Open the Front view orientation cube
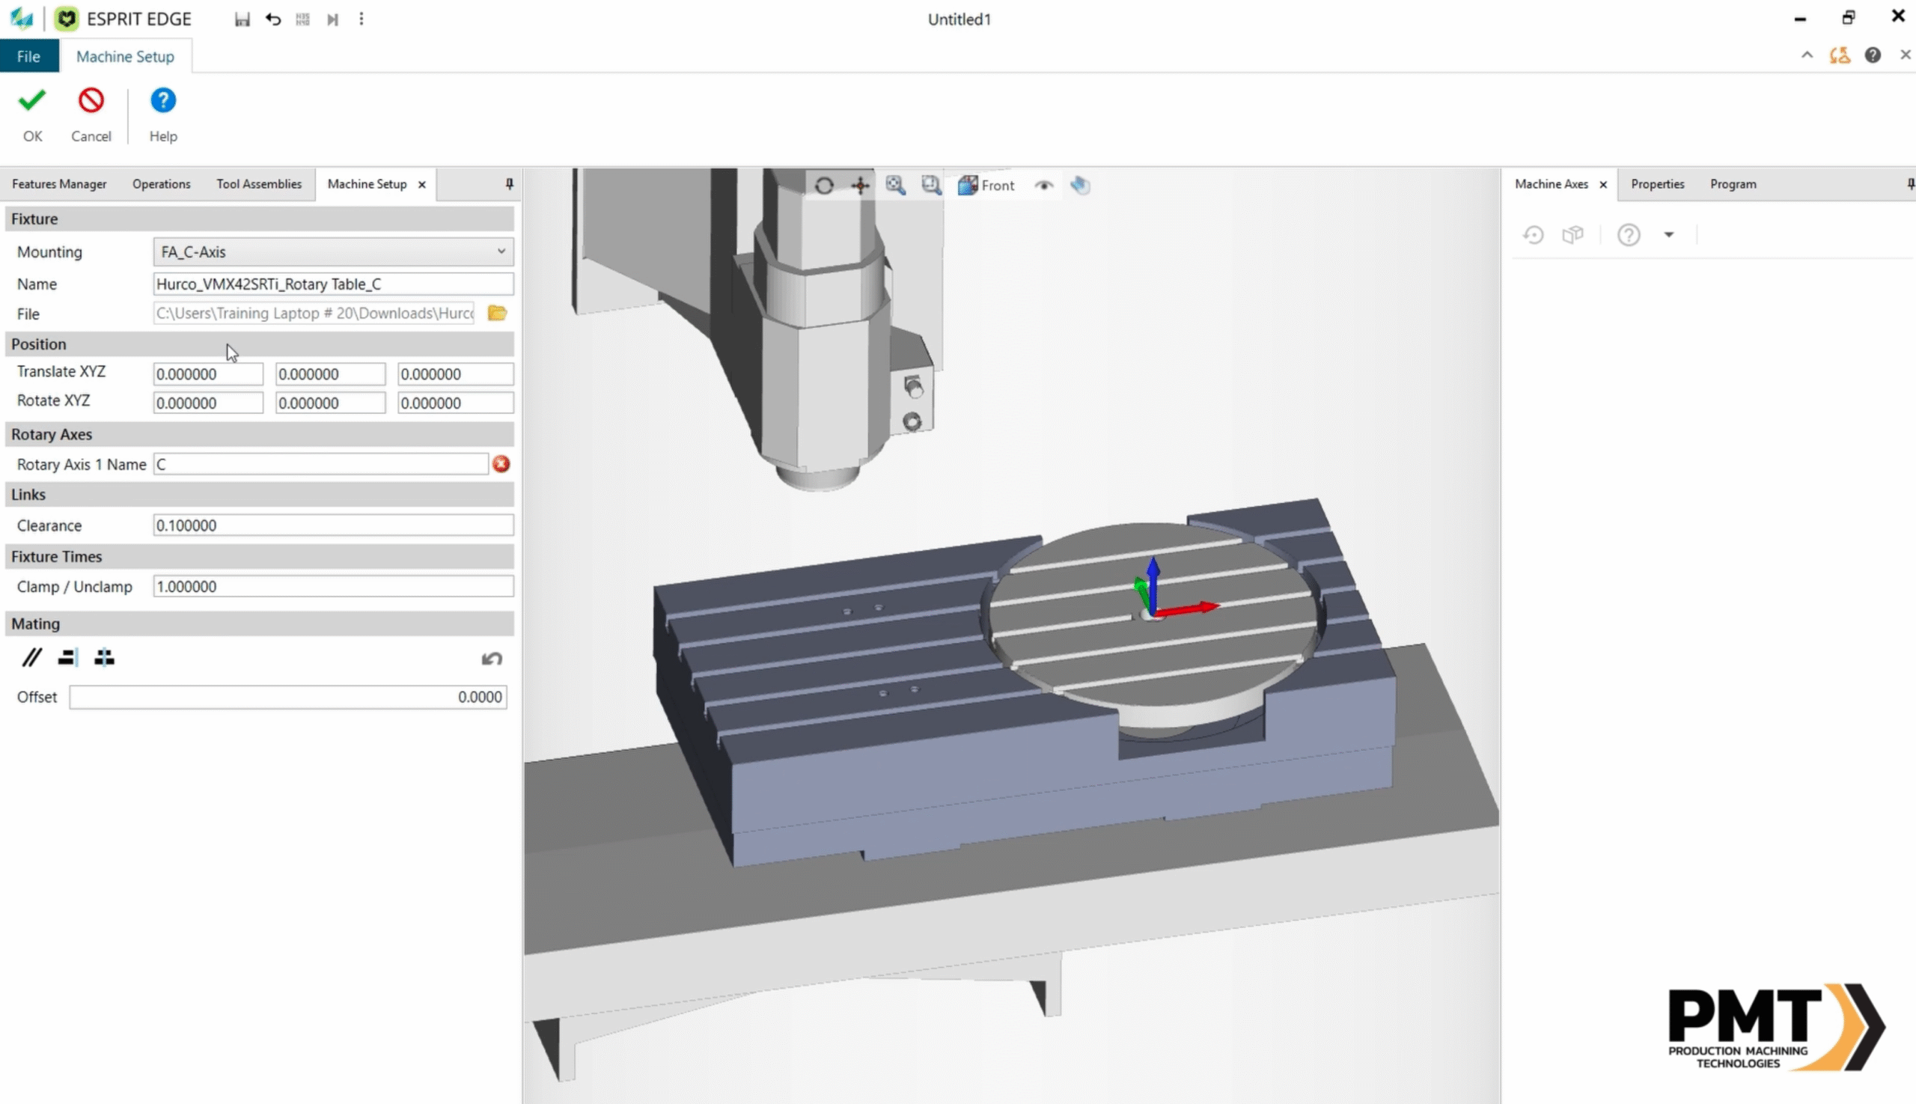Viewport: 1916px width, 1104px height. click(986, 185)
